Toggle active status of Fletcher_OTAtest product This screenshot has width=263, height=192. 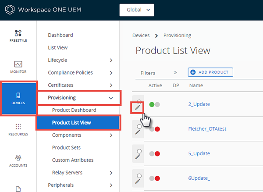[x=154, y=129]
